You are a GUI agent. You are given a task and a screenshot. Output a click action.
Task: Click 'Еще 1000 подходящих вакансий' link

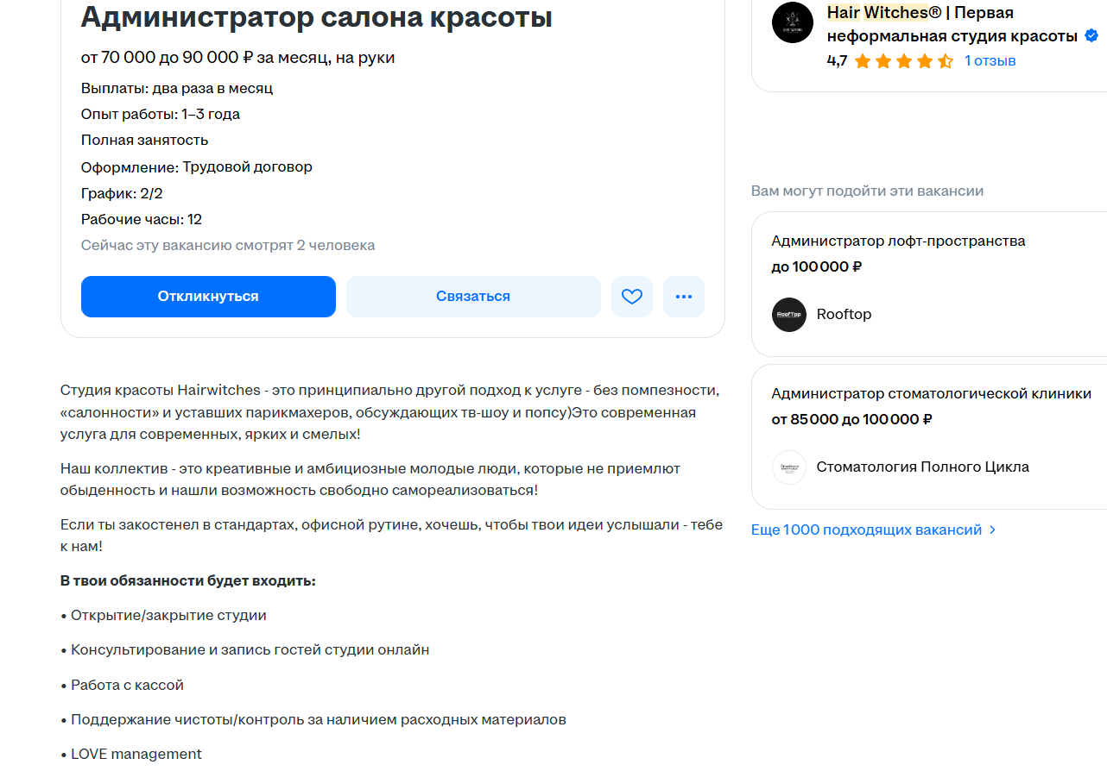click(866, 530)
